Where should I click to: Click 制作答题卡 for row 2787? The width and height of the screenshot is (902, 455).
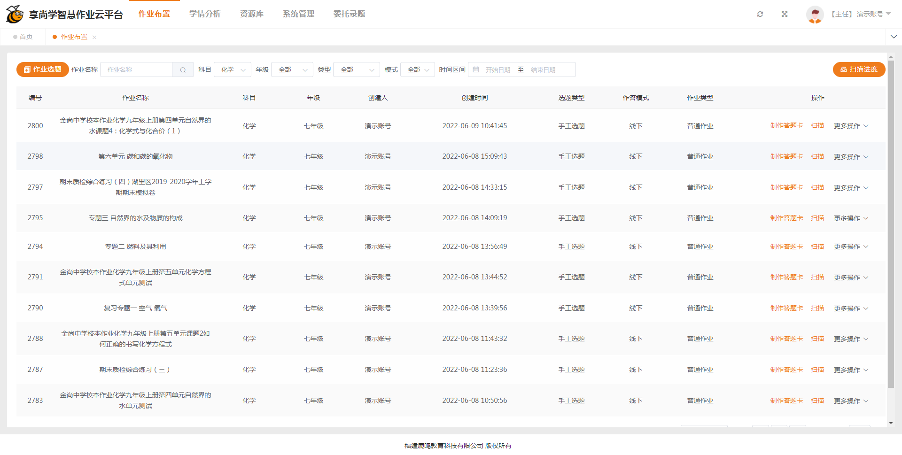pos(786,370)
